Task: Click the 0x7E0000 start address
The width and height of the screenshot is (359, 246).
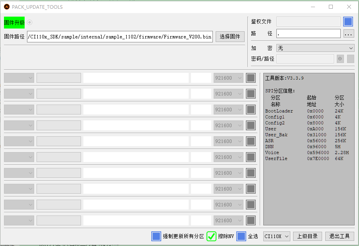Action: [x=318, y=158]
